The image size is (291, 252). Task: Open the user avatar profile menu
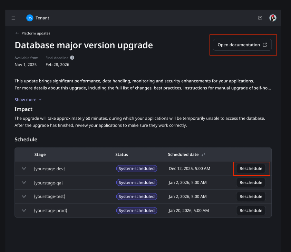[x=273, y=18]
